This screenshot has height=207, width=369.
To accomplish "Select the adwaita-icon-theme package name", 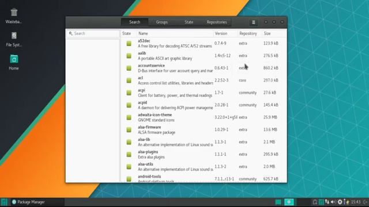I will [155, 115].
